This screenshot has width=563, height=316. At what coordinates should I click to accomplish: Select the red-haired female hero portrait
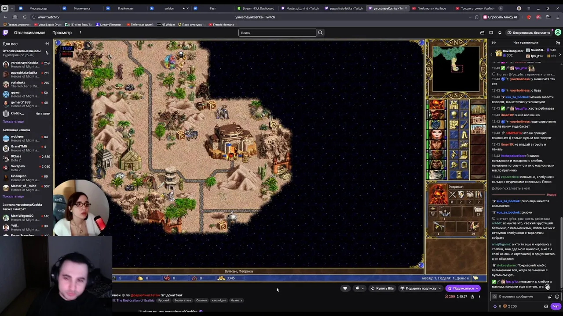pyautogui.click(x=436, y=135)
